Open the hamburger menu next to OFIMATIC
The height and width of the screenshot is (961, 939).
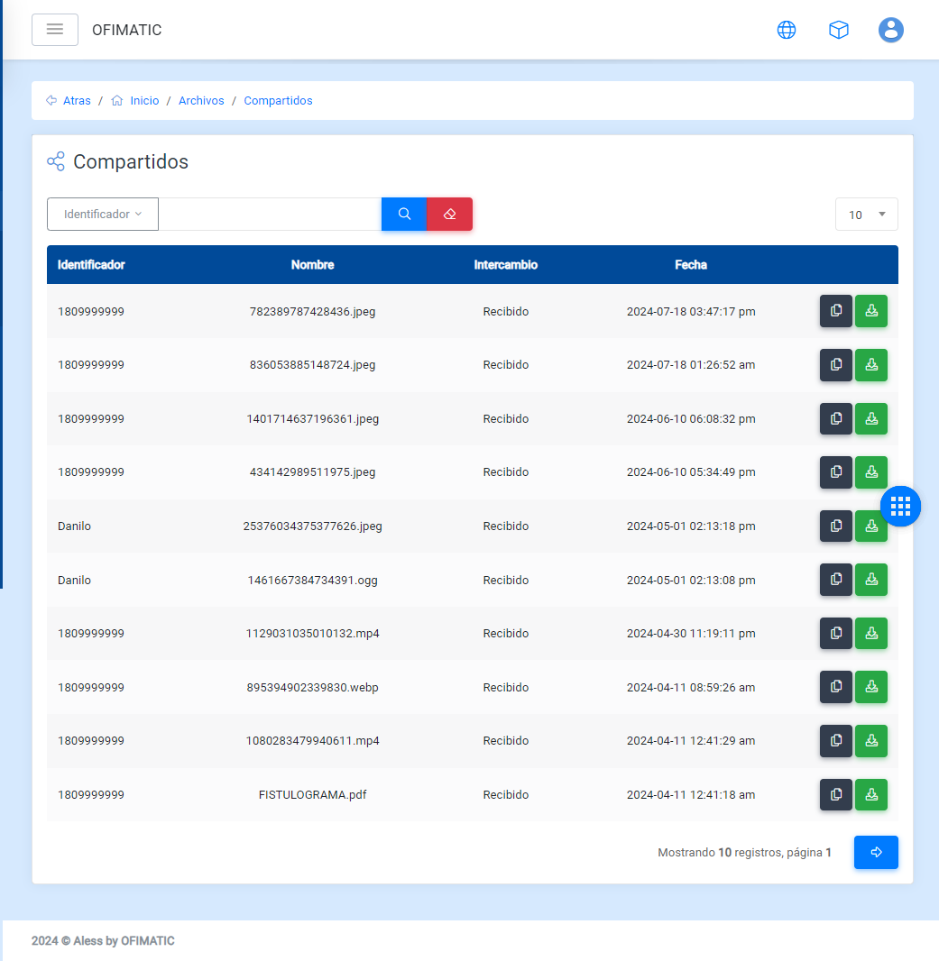coord(55,30)
